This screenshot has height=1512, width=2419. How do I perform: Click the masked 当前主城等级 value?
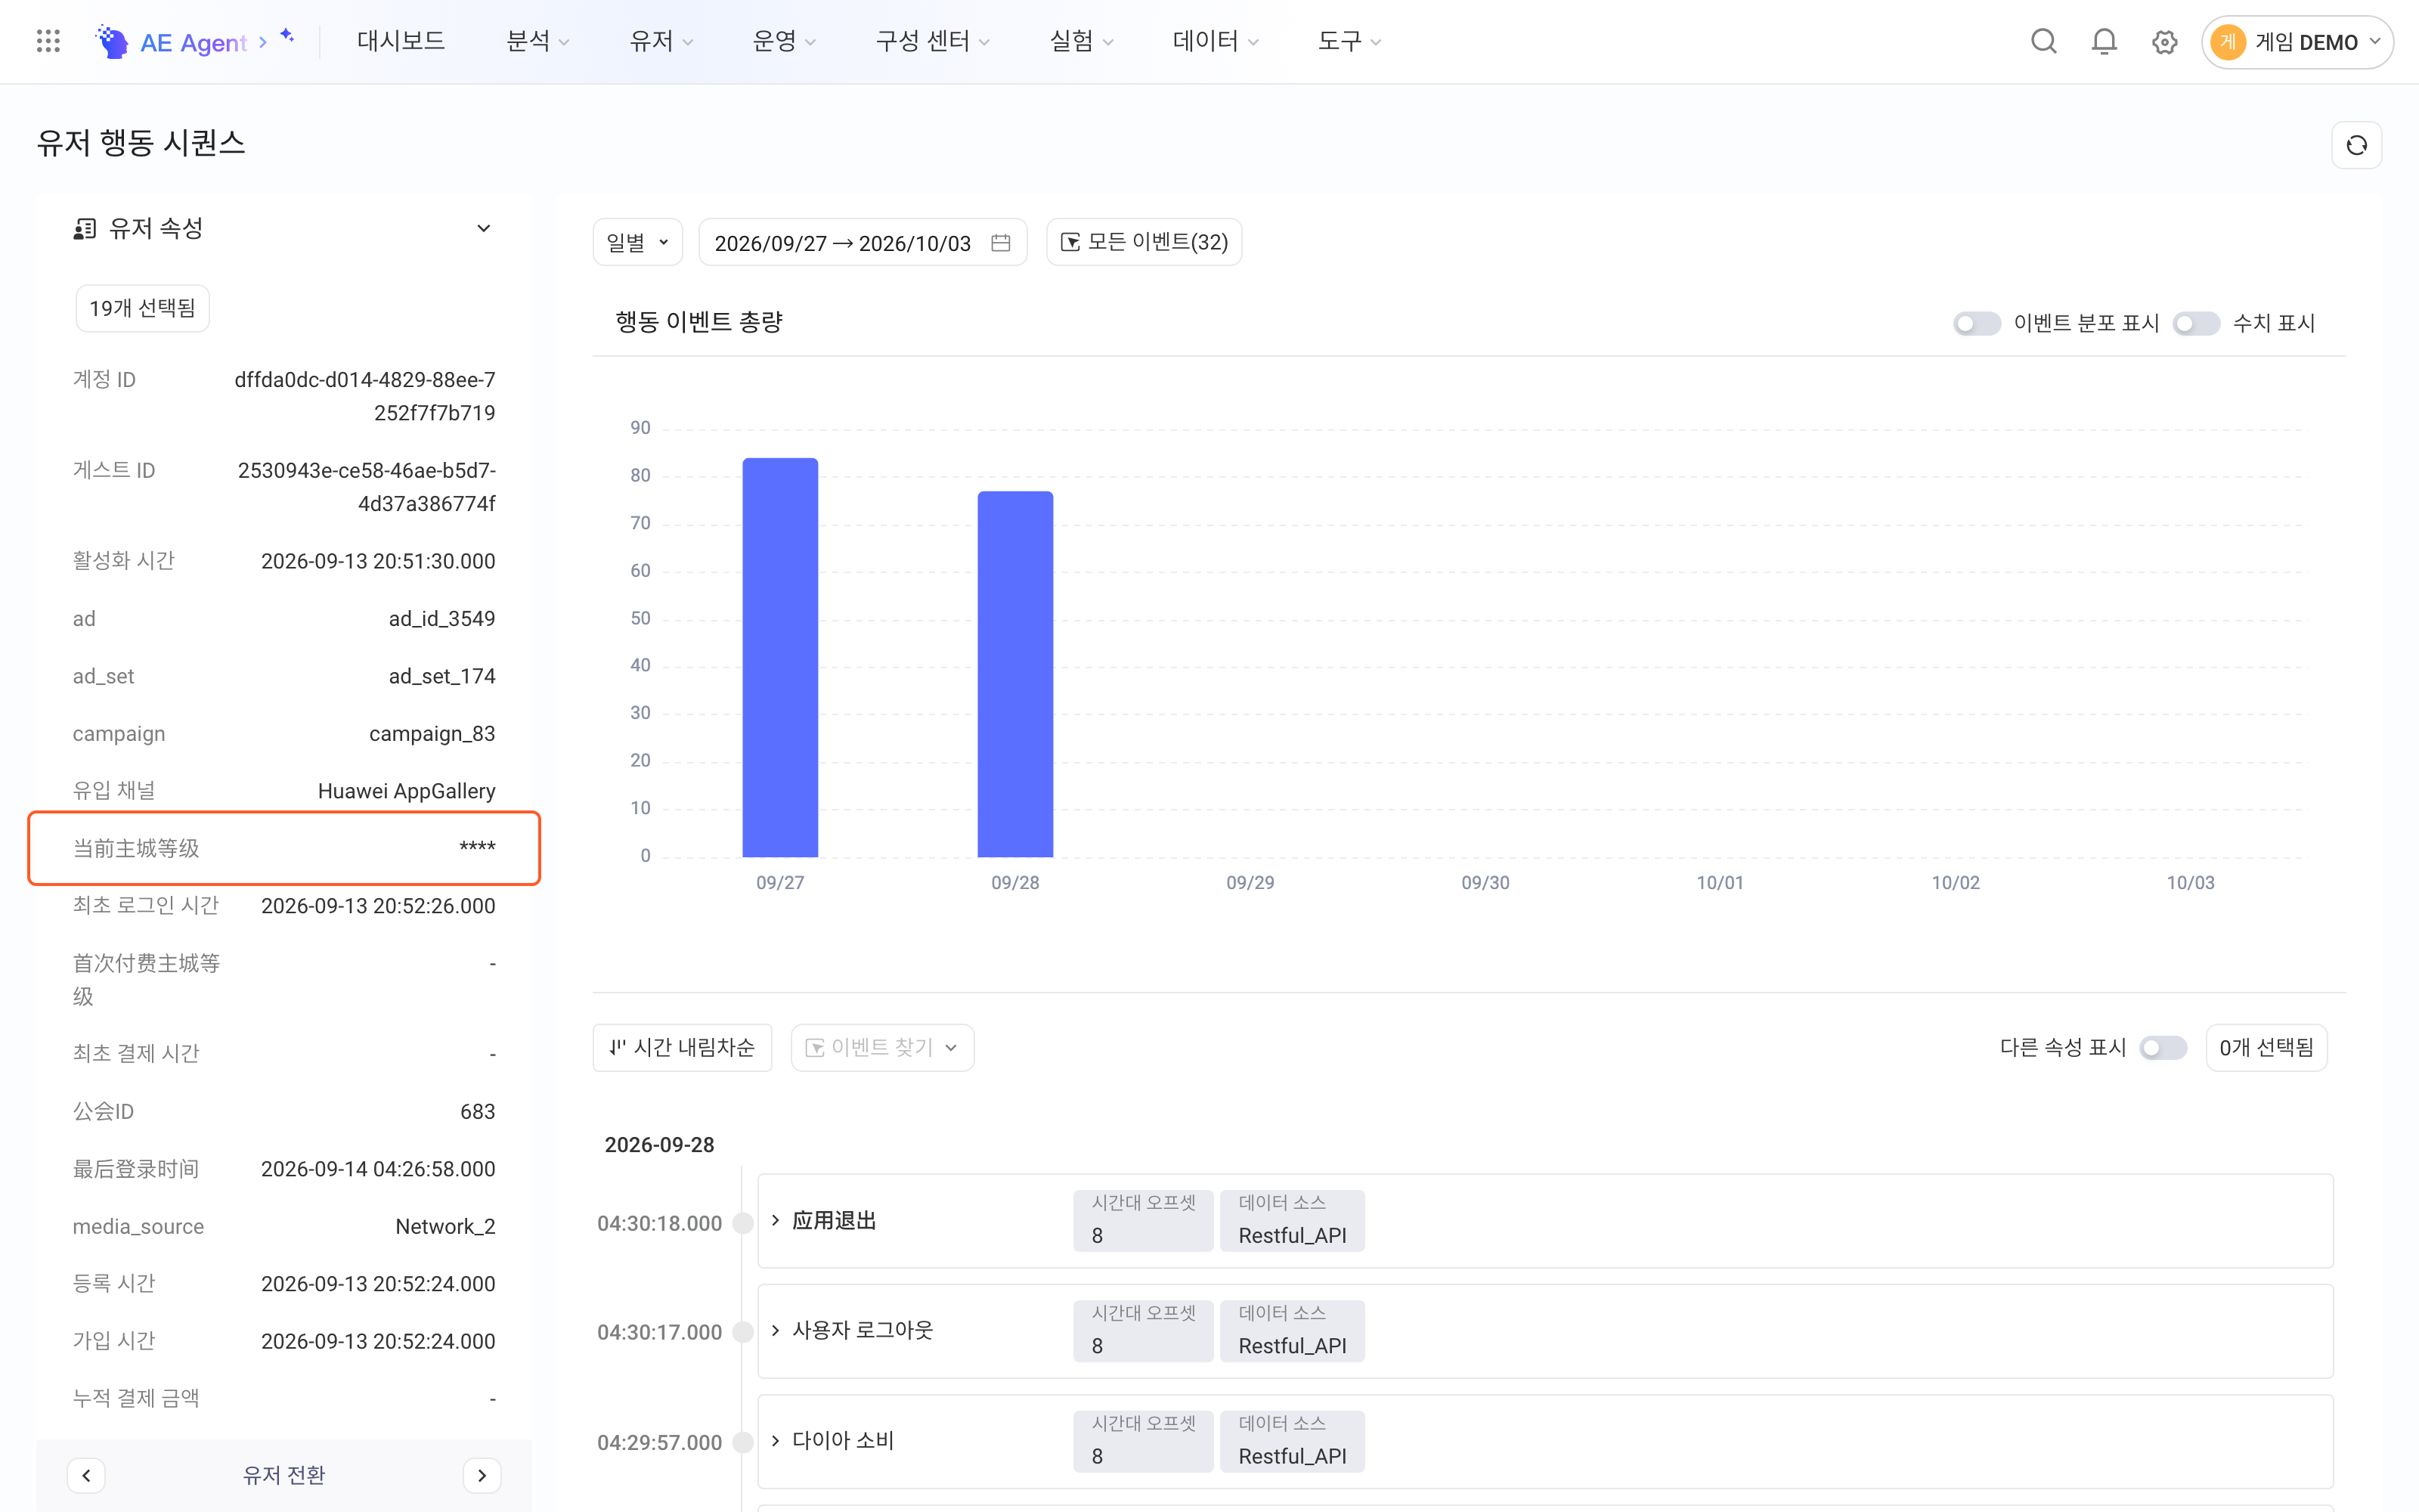point(477,848)
